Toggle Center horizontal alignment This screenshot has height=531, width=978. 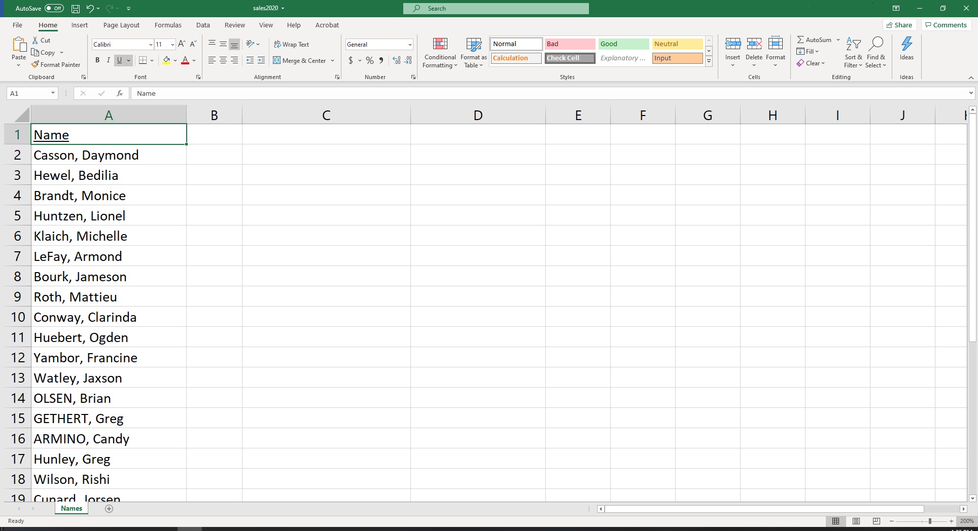[223, 60]
